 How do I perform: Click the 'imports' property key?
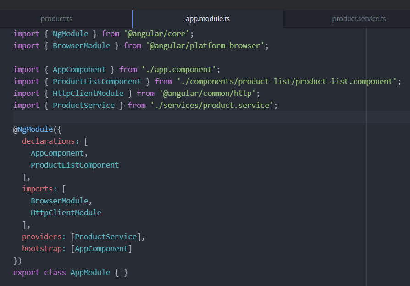point(38,189)
